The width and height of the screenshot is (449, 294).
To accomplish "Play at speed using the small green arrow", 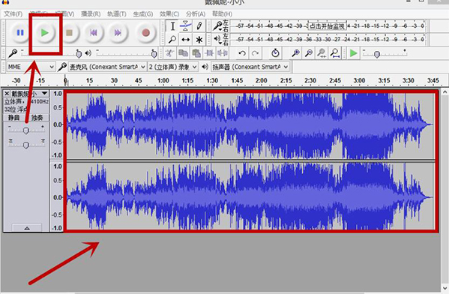I will tap(354, 53).
